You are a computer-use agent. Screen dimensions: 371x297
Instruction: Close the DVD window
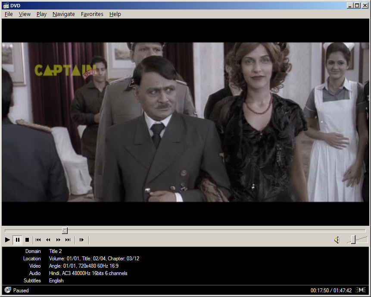tap(365, 6)
